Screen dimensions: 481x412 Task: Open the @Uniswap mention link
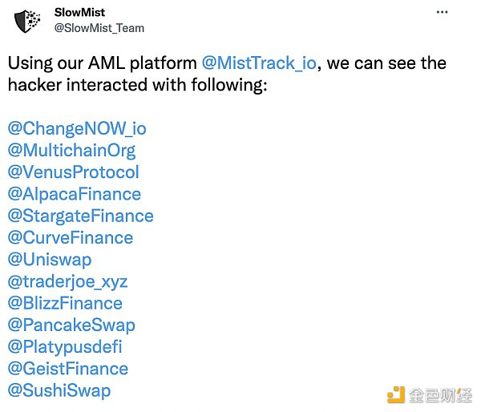tap(50, 260)
